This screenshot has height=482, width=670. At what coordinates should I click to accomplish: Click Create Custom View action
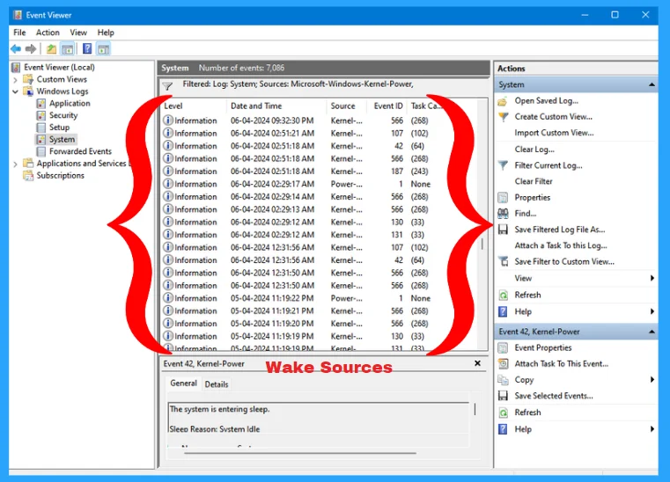(x=553, y=117)
